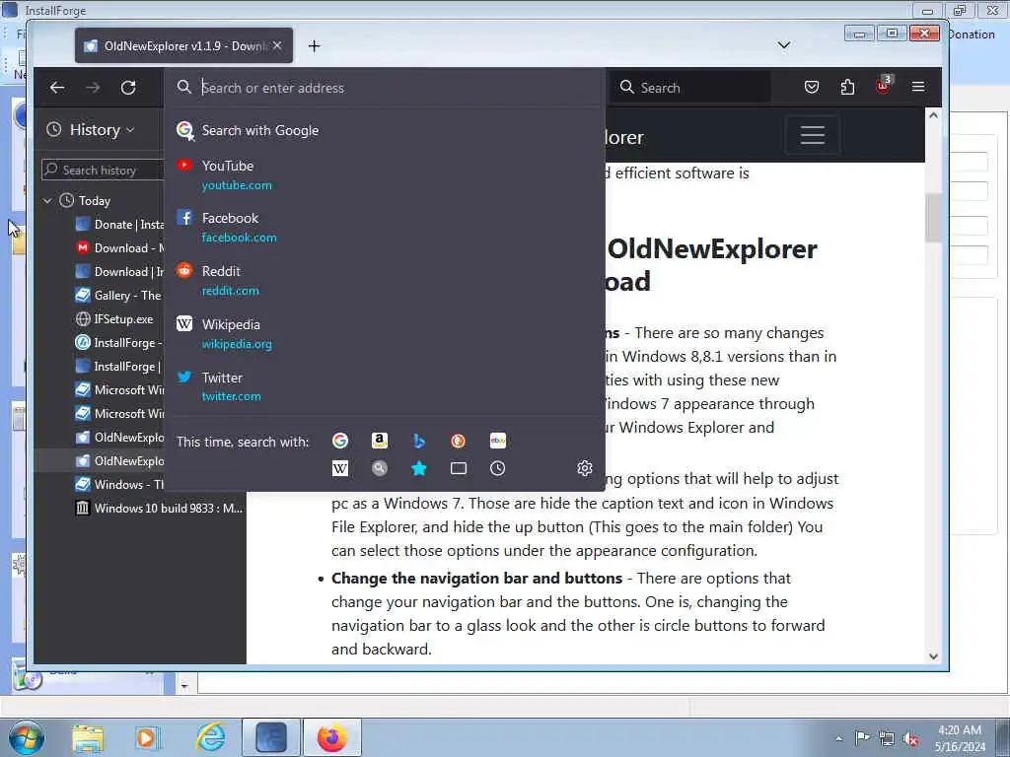
Task: Select the Twitter suggestion
Action: (385, 386)
